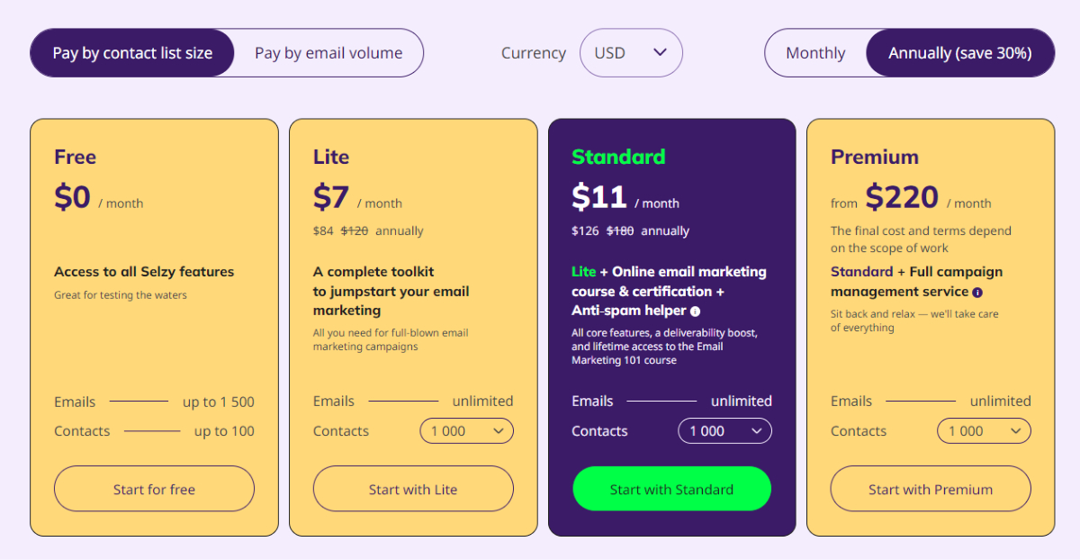1080x560 pixels.
Task: Click the Standard link in Premium description
Action: [861, 272]
